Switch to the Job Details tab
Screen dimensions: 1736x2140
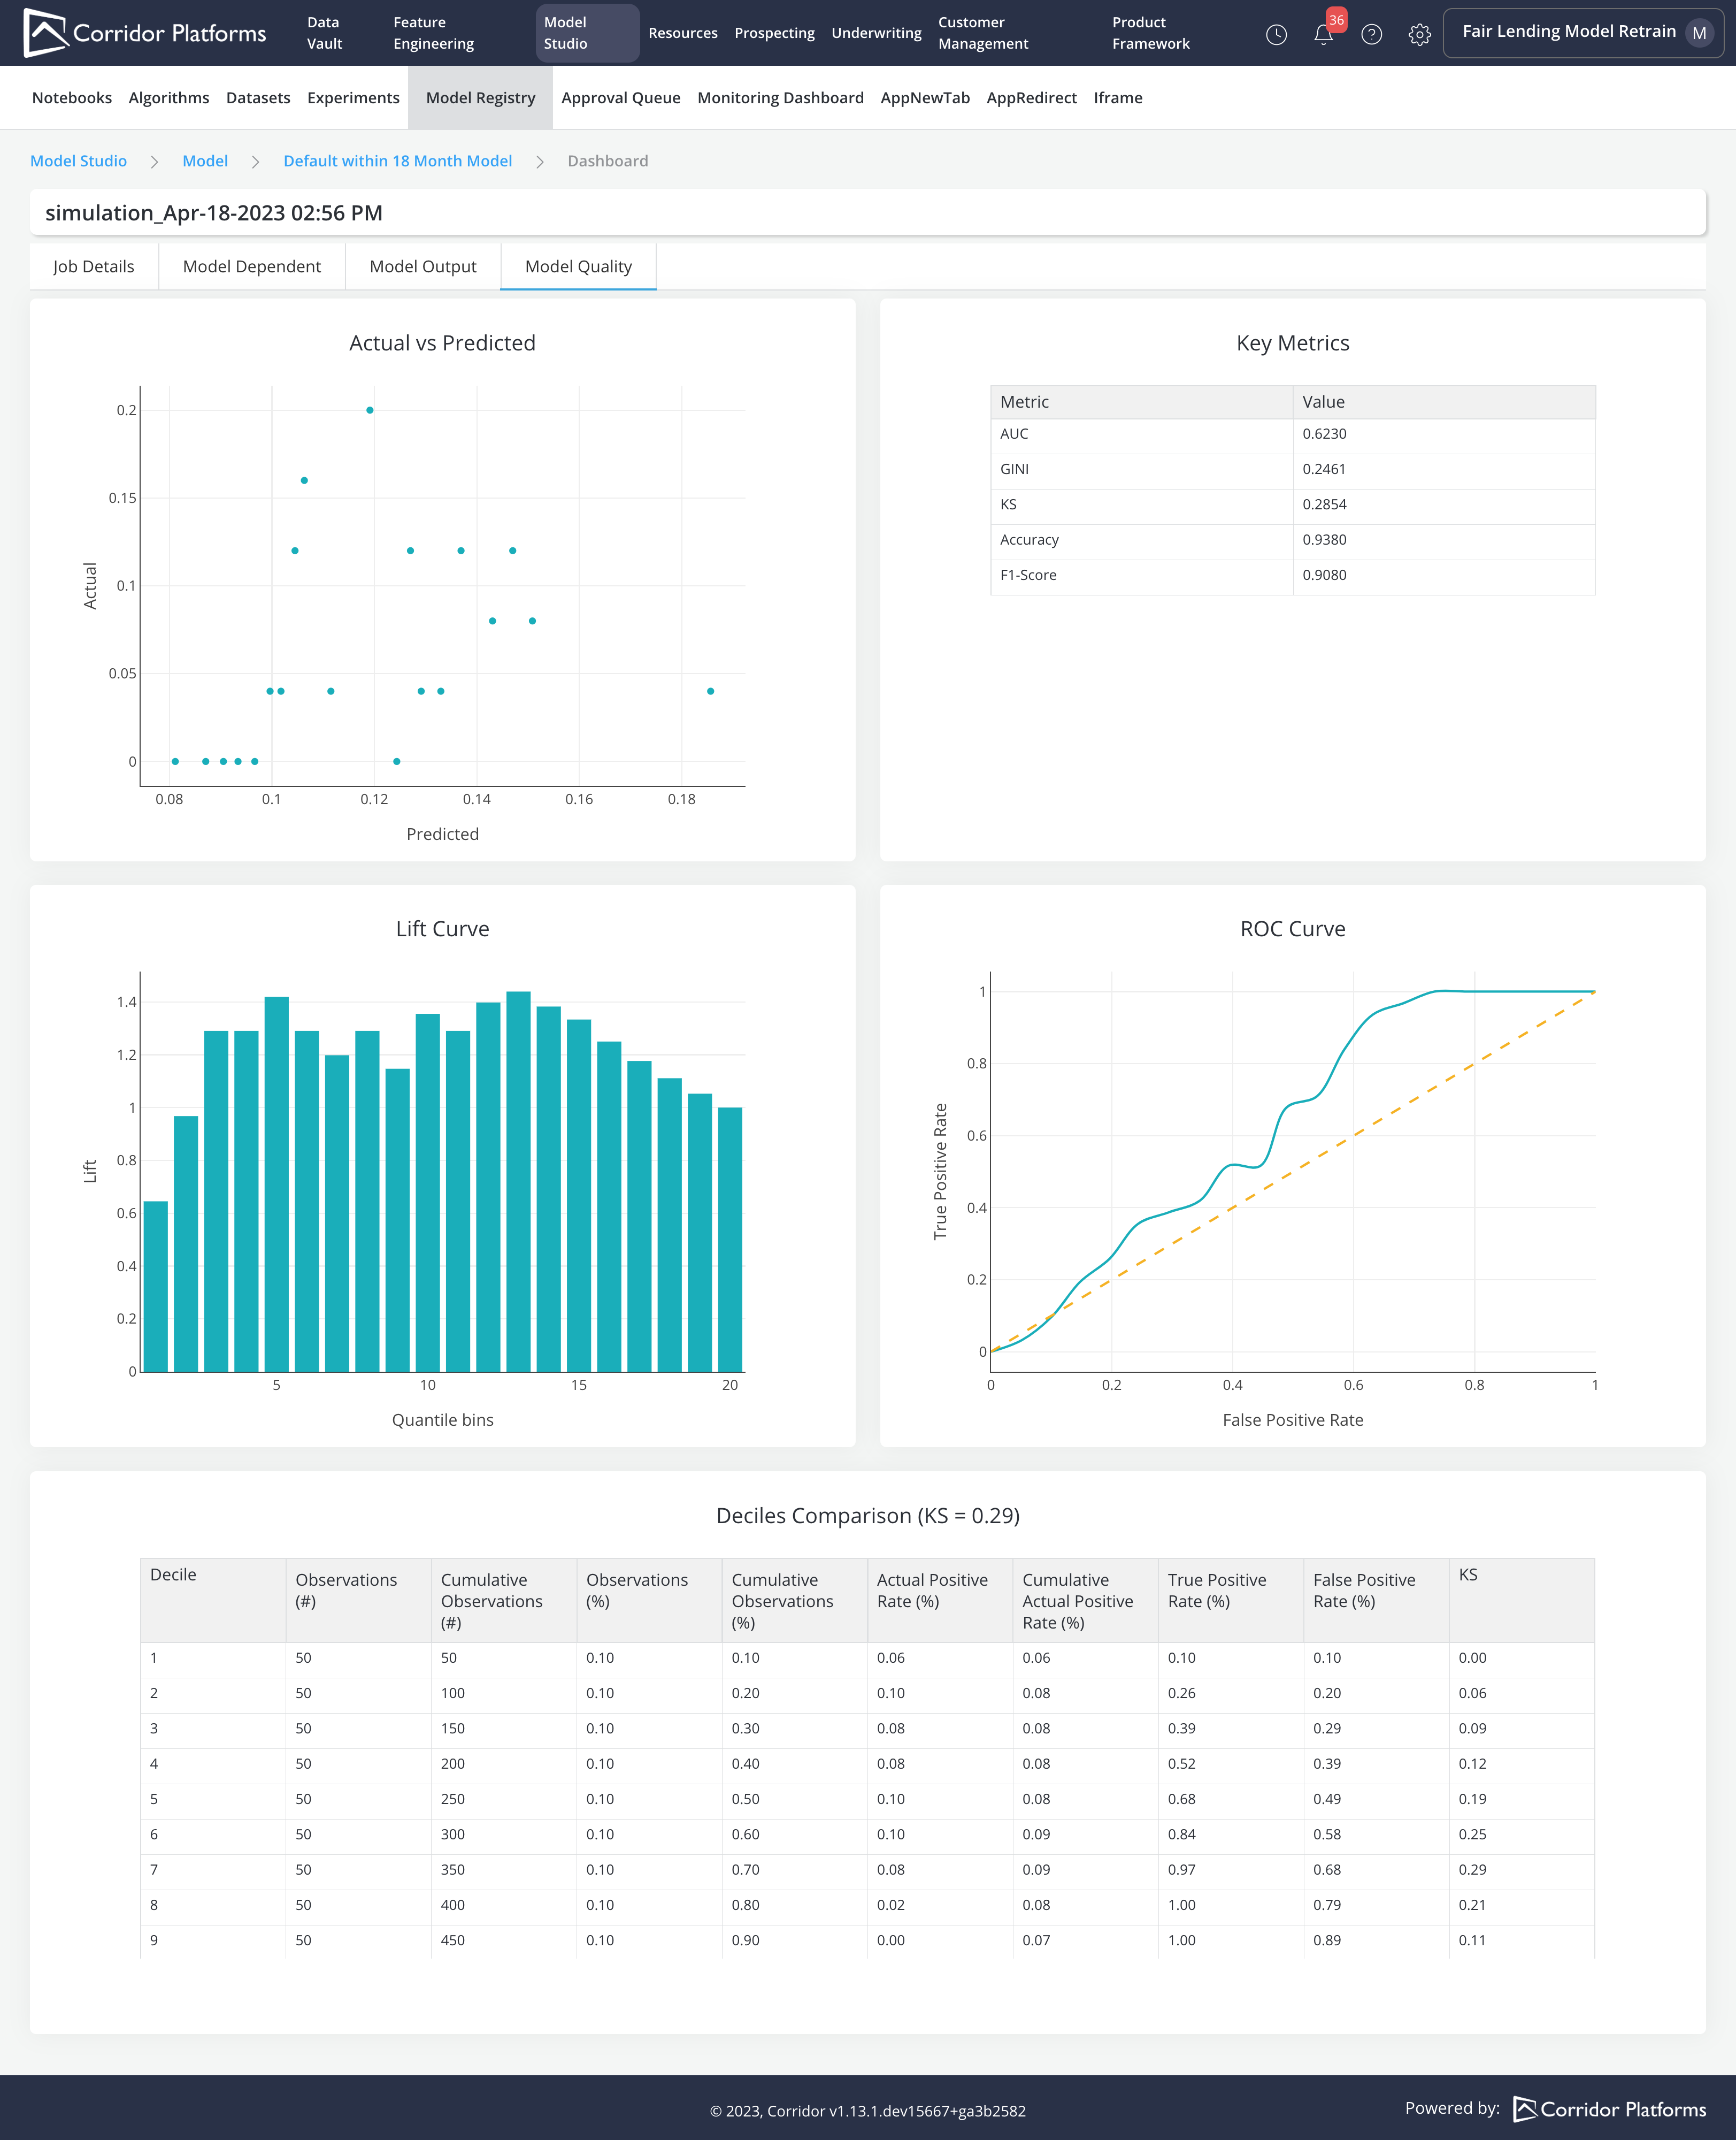[x=94, y=266]
